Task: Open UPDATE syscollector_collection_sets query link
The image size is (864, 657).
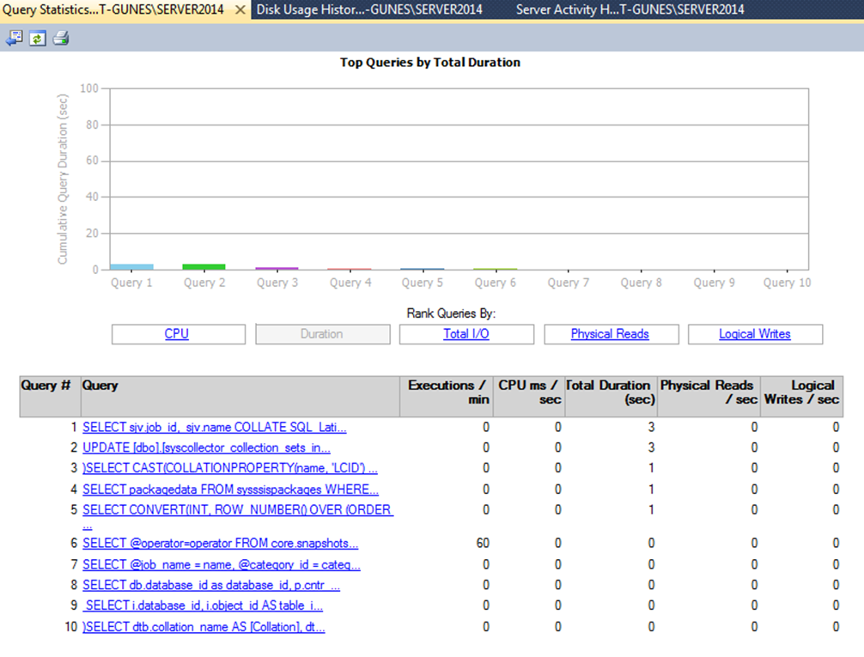Action: click(x=206, y=447)
